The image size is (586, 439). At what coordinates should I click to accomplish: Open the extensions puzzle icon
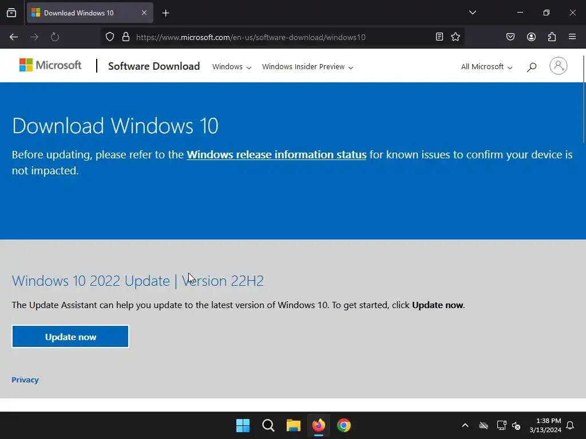(x=552, y=37)
